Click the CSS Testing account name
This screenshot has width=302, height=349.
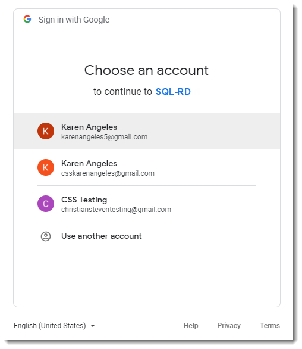(84, 200)
